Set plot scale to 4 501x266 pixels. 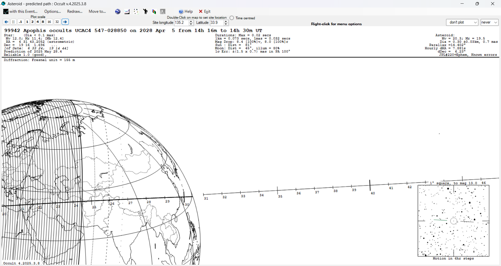(38, 22)
